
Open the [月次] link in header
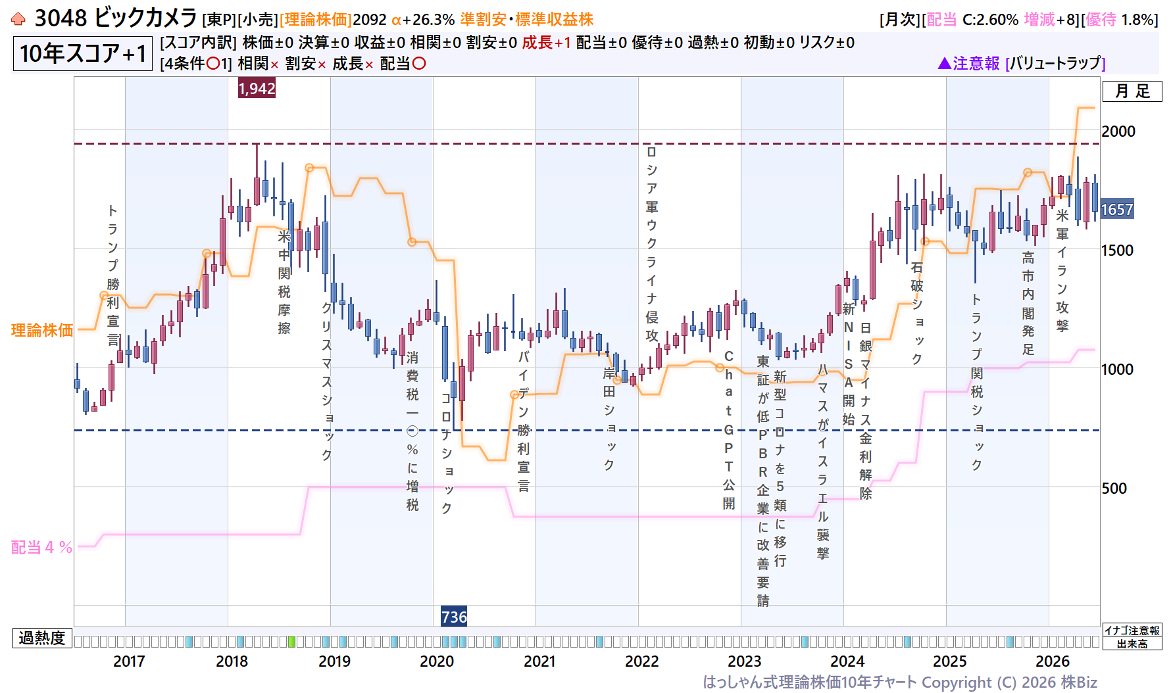click(x=901, y=20)
